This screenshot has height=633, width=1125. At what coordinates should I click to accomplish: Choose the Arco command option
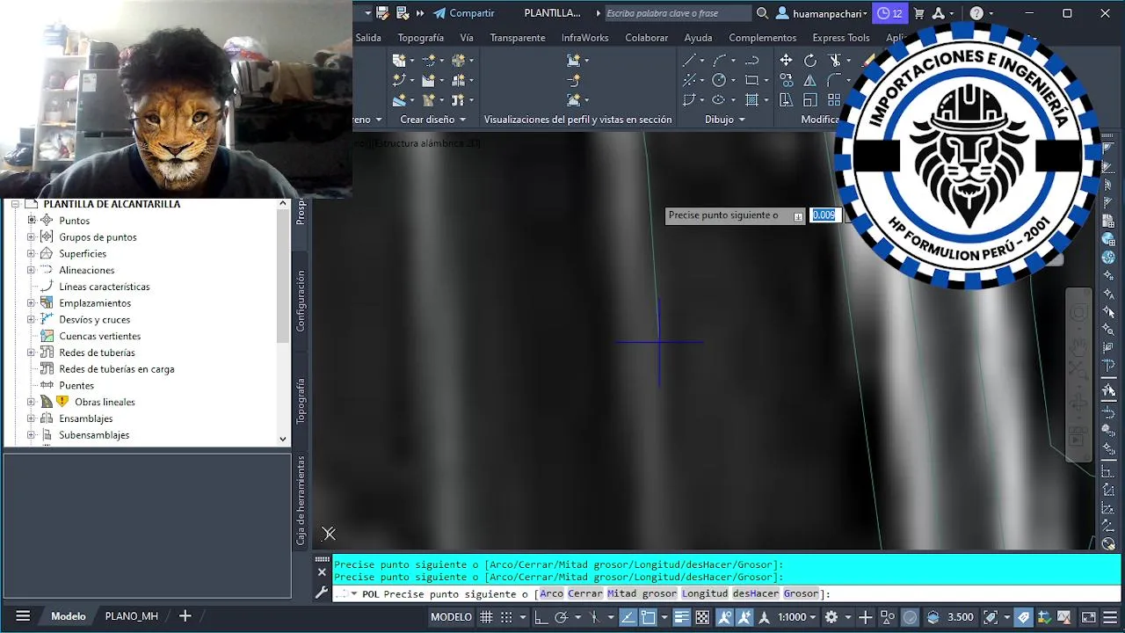click(552, 593)
